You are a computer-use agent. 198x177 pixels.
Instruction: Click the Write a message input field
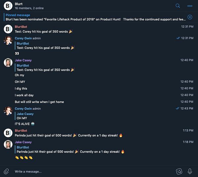(92, 171)
